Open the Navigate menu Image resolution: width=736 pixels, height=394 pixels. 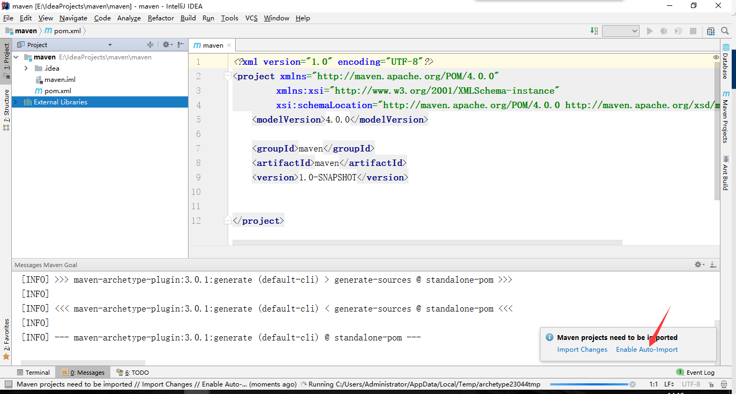[x=73, y=18]
